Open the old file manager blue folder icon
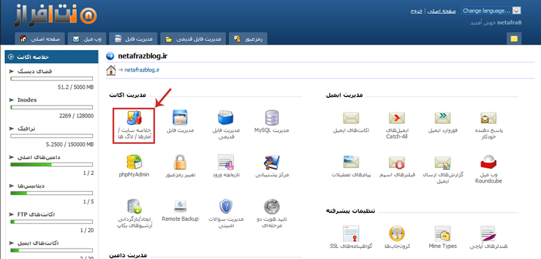Image resolution: width=541 pixels, height=259 pixels. (225, 118)
